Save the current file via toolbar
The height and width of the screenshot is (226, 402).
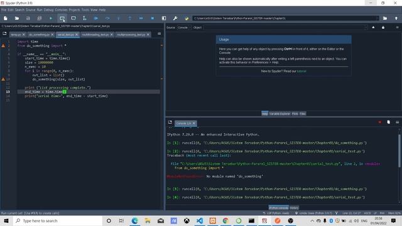point(28,18)
